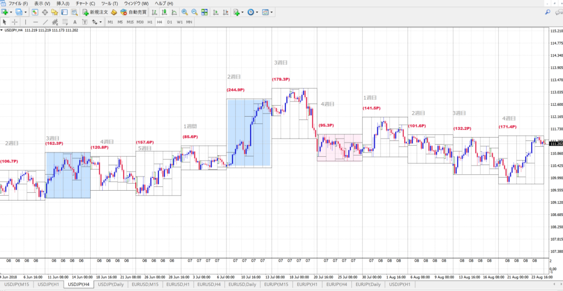
Task: Toggle the H4 timeframe button
Action: click(159, 22)
